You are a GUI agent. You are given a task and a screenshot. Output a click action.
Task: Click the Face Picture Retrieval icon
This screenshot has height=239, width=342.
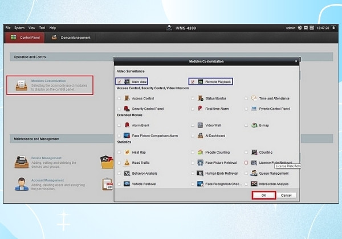200,162
